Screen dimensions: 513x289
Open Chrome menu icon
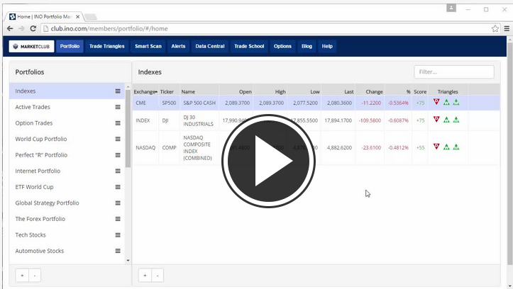point(505,28)
